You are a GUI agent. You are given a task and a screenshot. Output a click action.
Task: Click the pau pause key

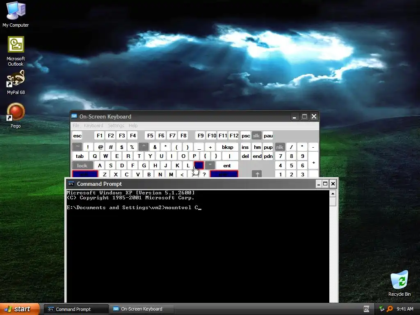268,135
